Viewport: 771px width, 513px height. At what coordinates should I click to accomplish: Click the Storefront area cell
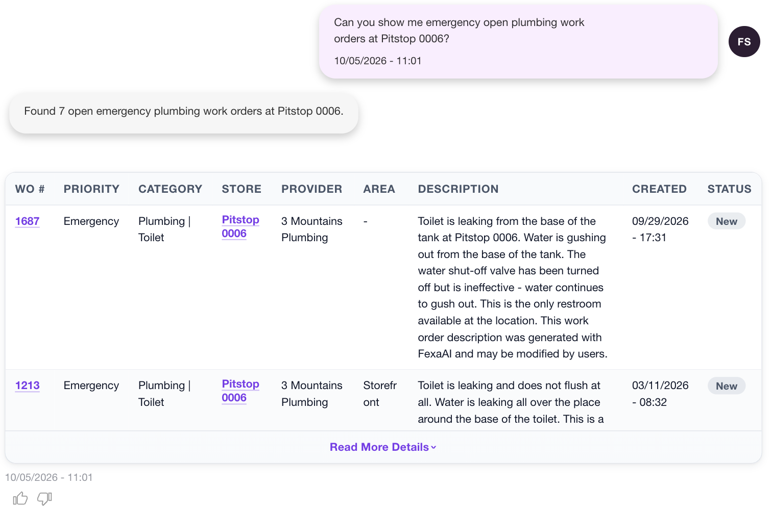pyautogui.click(x=380, y=394)
